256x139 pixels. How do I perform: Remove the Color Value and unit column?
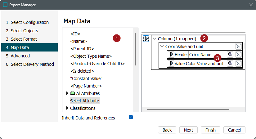pyautogui.click(x=238, y=47)
